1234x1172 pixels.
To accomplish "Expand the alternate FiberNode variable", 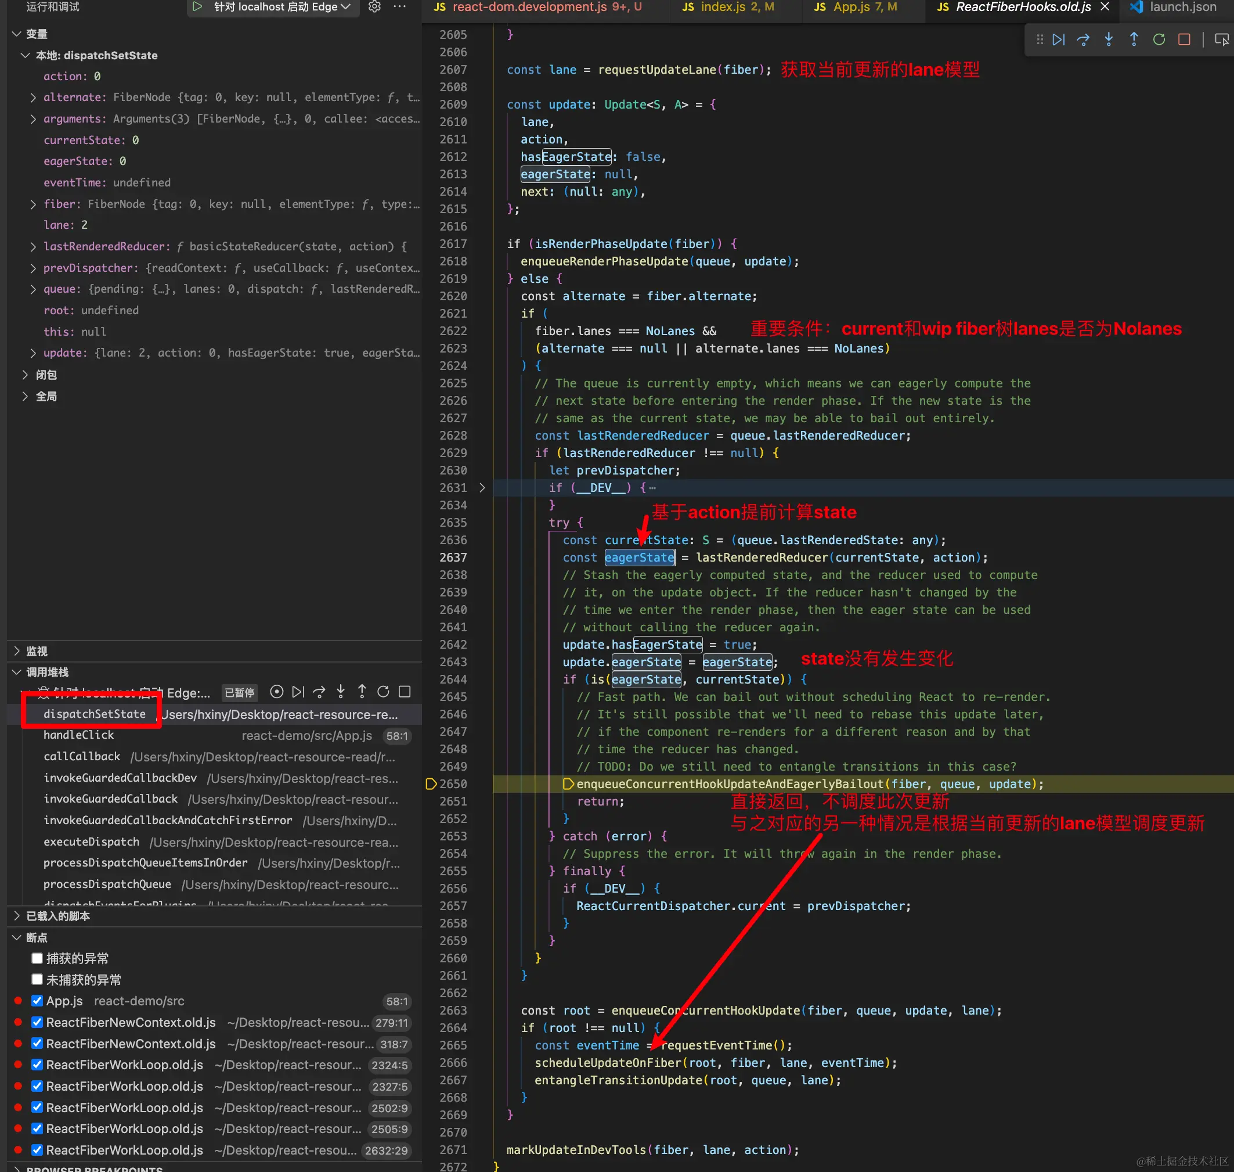I will (33, 98).
